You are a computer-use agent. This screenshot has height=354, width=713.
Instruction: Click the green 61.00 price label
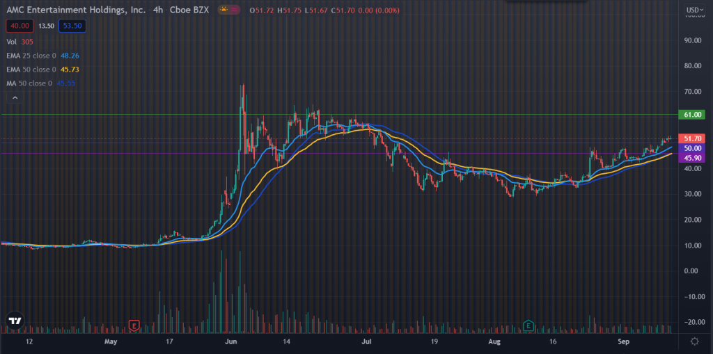[x=691, y=115]
